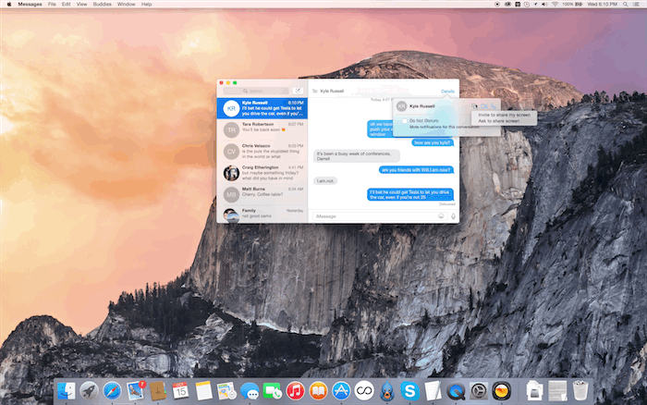Click the phone audio call icon

pos(494,106)
